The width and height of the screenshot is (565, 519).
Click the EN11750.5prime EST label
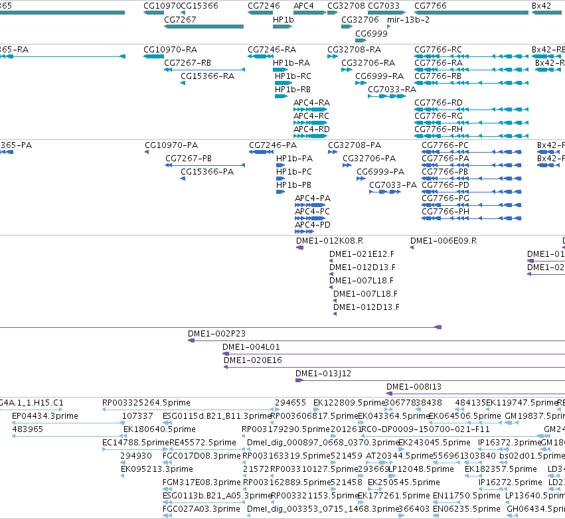point(467,496)
